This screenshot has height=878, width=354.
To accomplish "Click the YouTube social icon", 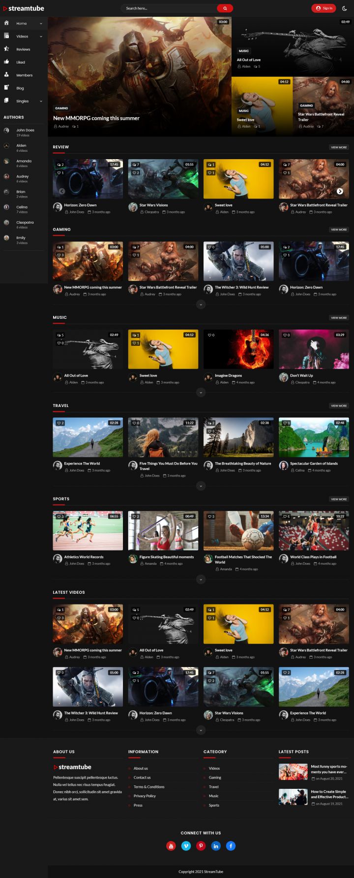I will tap(171, 846).
